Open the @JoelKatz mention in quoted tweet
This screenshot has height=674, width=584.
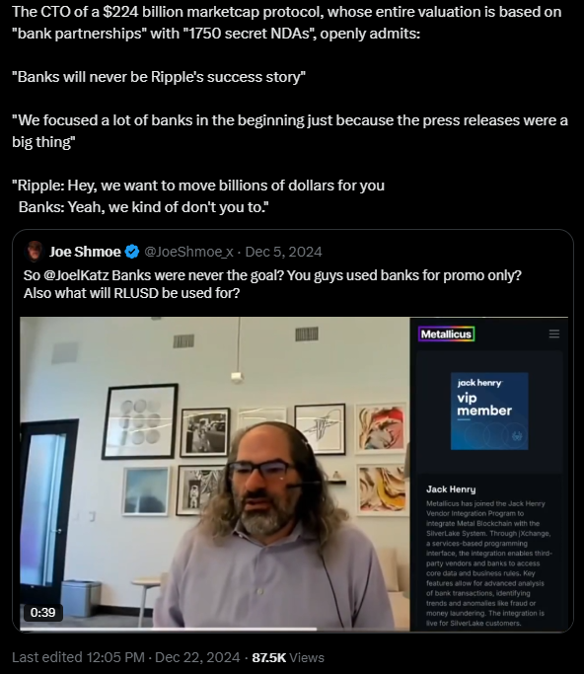point(76,275)
